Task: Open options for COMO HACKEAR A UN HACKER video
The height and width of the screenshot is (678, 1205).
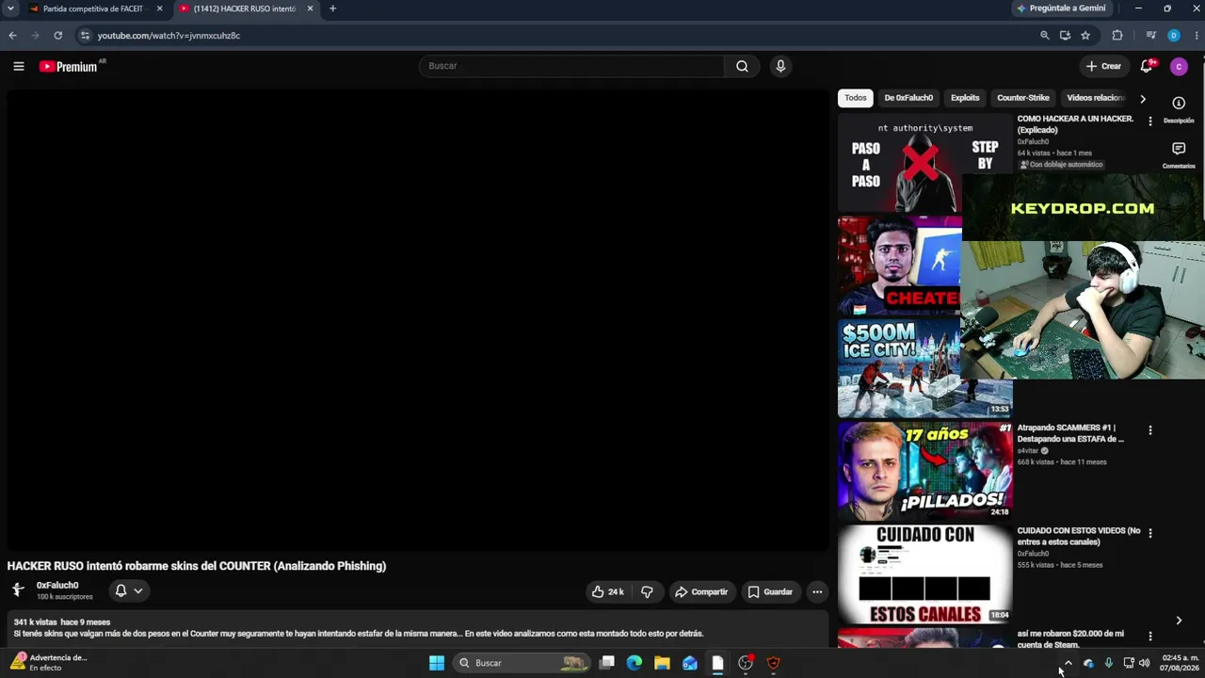Action: 1149,121
